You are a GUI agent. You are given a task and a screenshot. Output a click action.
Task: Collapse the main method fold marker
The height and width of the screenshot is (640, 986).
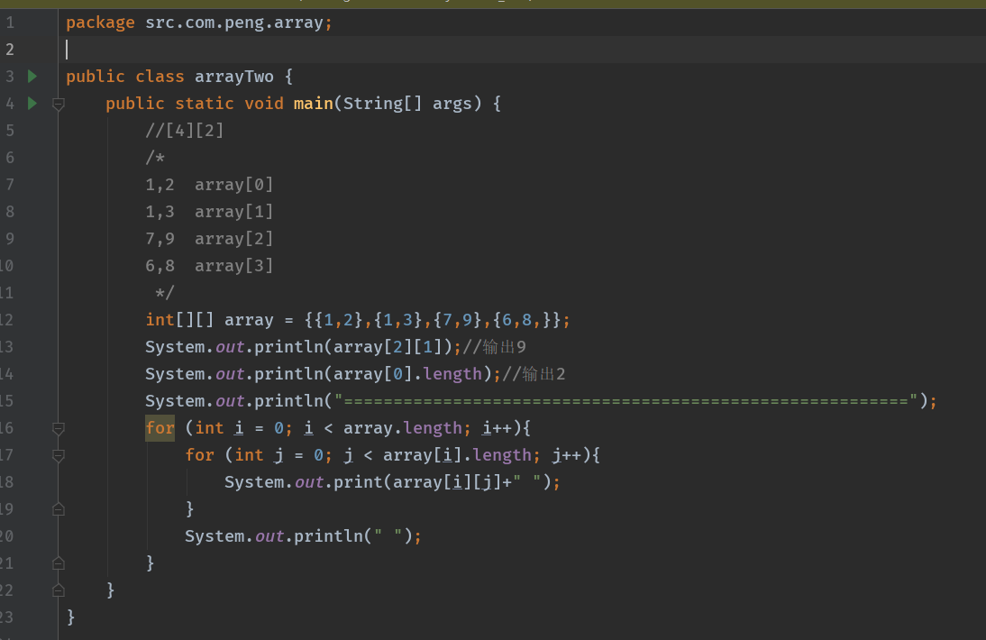(59, 105)
